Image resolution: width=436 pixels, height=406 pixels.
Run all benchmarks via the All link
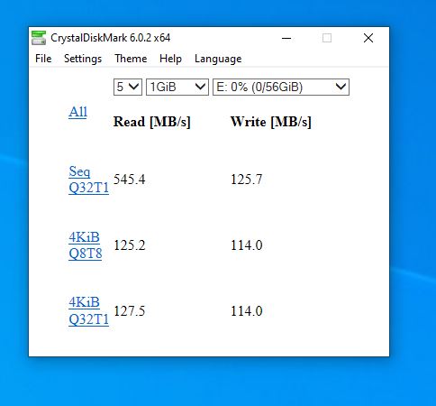click(77, 112)
